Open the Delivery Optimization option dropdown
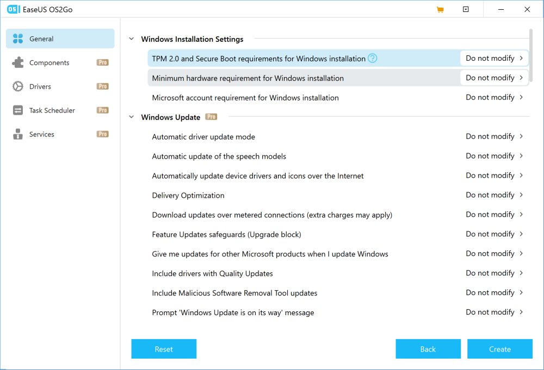Screen dimensions: 544x370 pos(494,195)
